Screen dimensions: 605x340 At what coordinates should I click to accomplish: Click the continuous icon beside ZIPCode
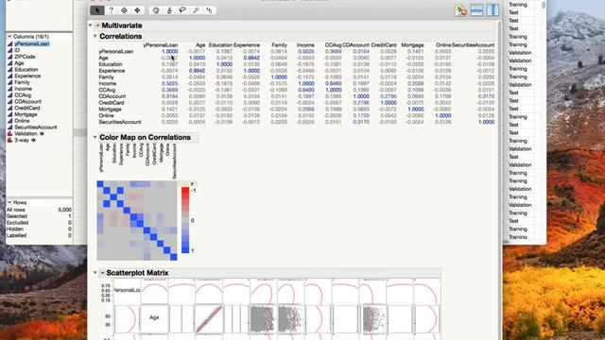coord(10,57)
